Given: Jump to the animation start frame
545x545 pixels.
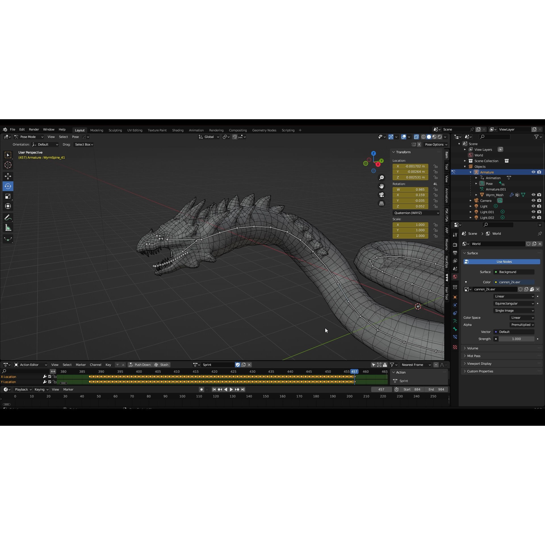Looking at the screenshot, I should coord(214,389).
